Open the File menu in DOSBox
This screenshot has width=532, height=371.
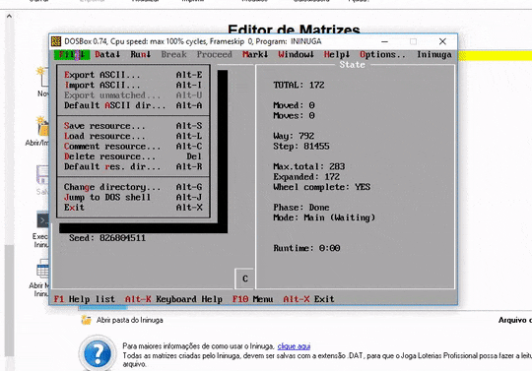[72, 54]
